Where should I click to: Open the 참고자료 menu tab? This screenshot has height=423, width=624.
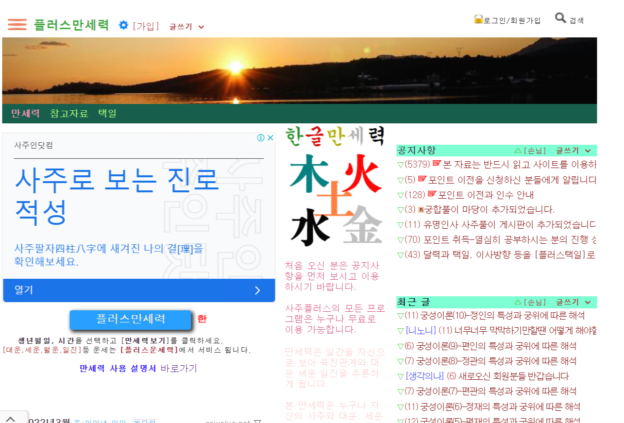(x=69, y=114)
